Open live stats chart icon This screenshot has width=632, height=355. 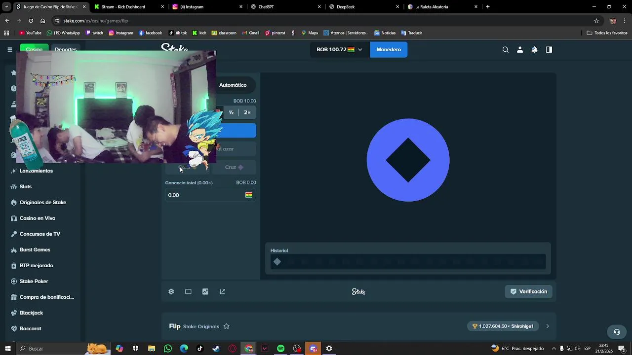tap(205, 291)
